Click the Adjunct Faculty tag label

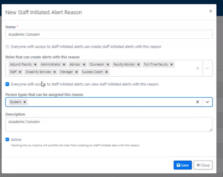(x=21, y=65)
